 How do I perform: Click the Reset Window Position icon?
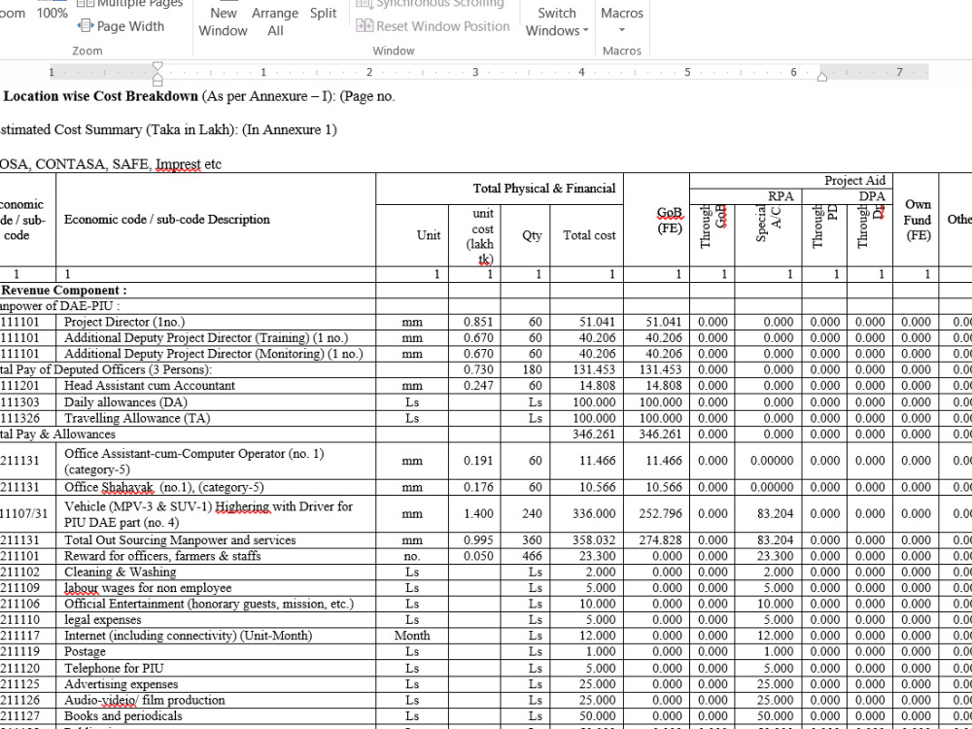(x=364, y=26)
